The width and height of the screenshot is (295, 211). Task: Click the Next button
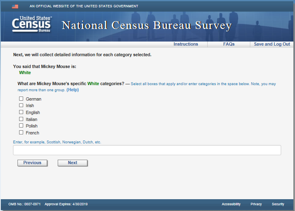coord(72,163)
